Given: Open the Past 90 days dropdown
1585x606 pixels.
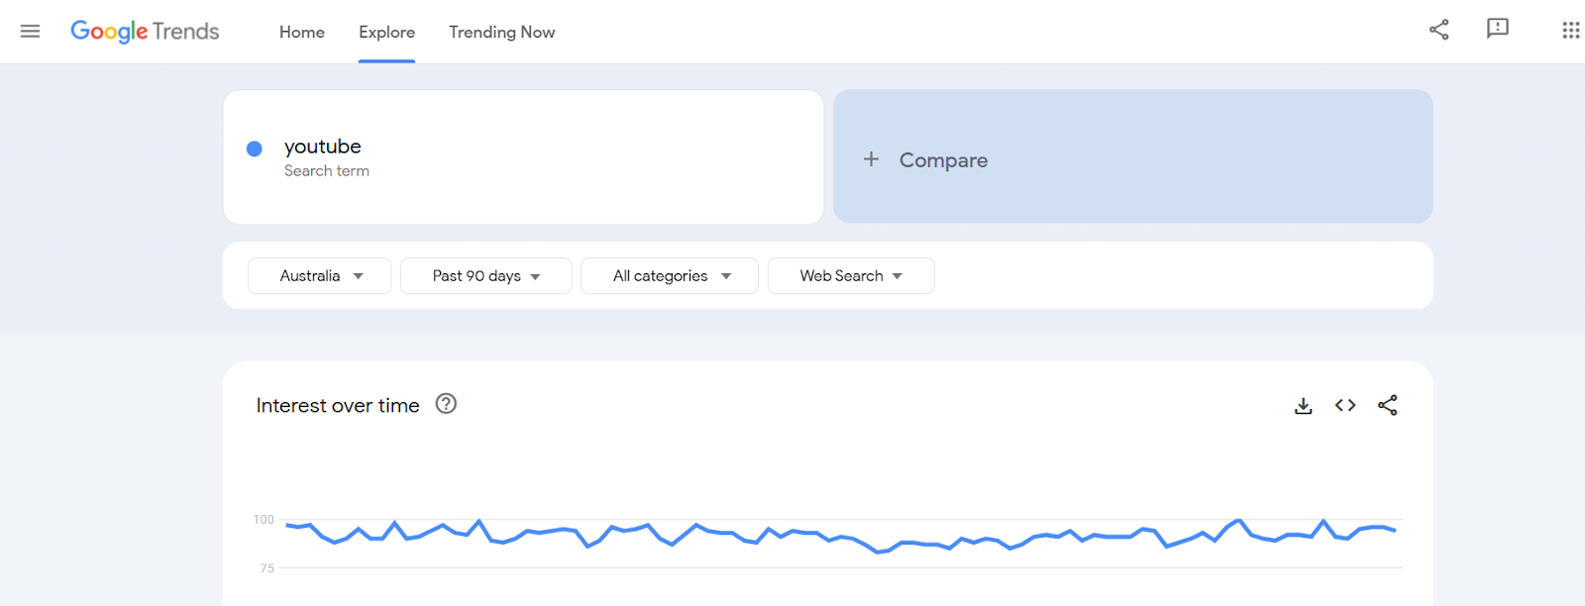Looking at the screenshot, I should pyautogui.click(x=486, y=276).
